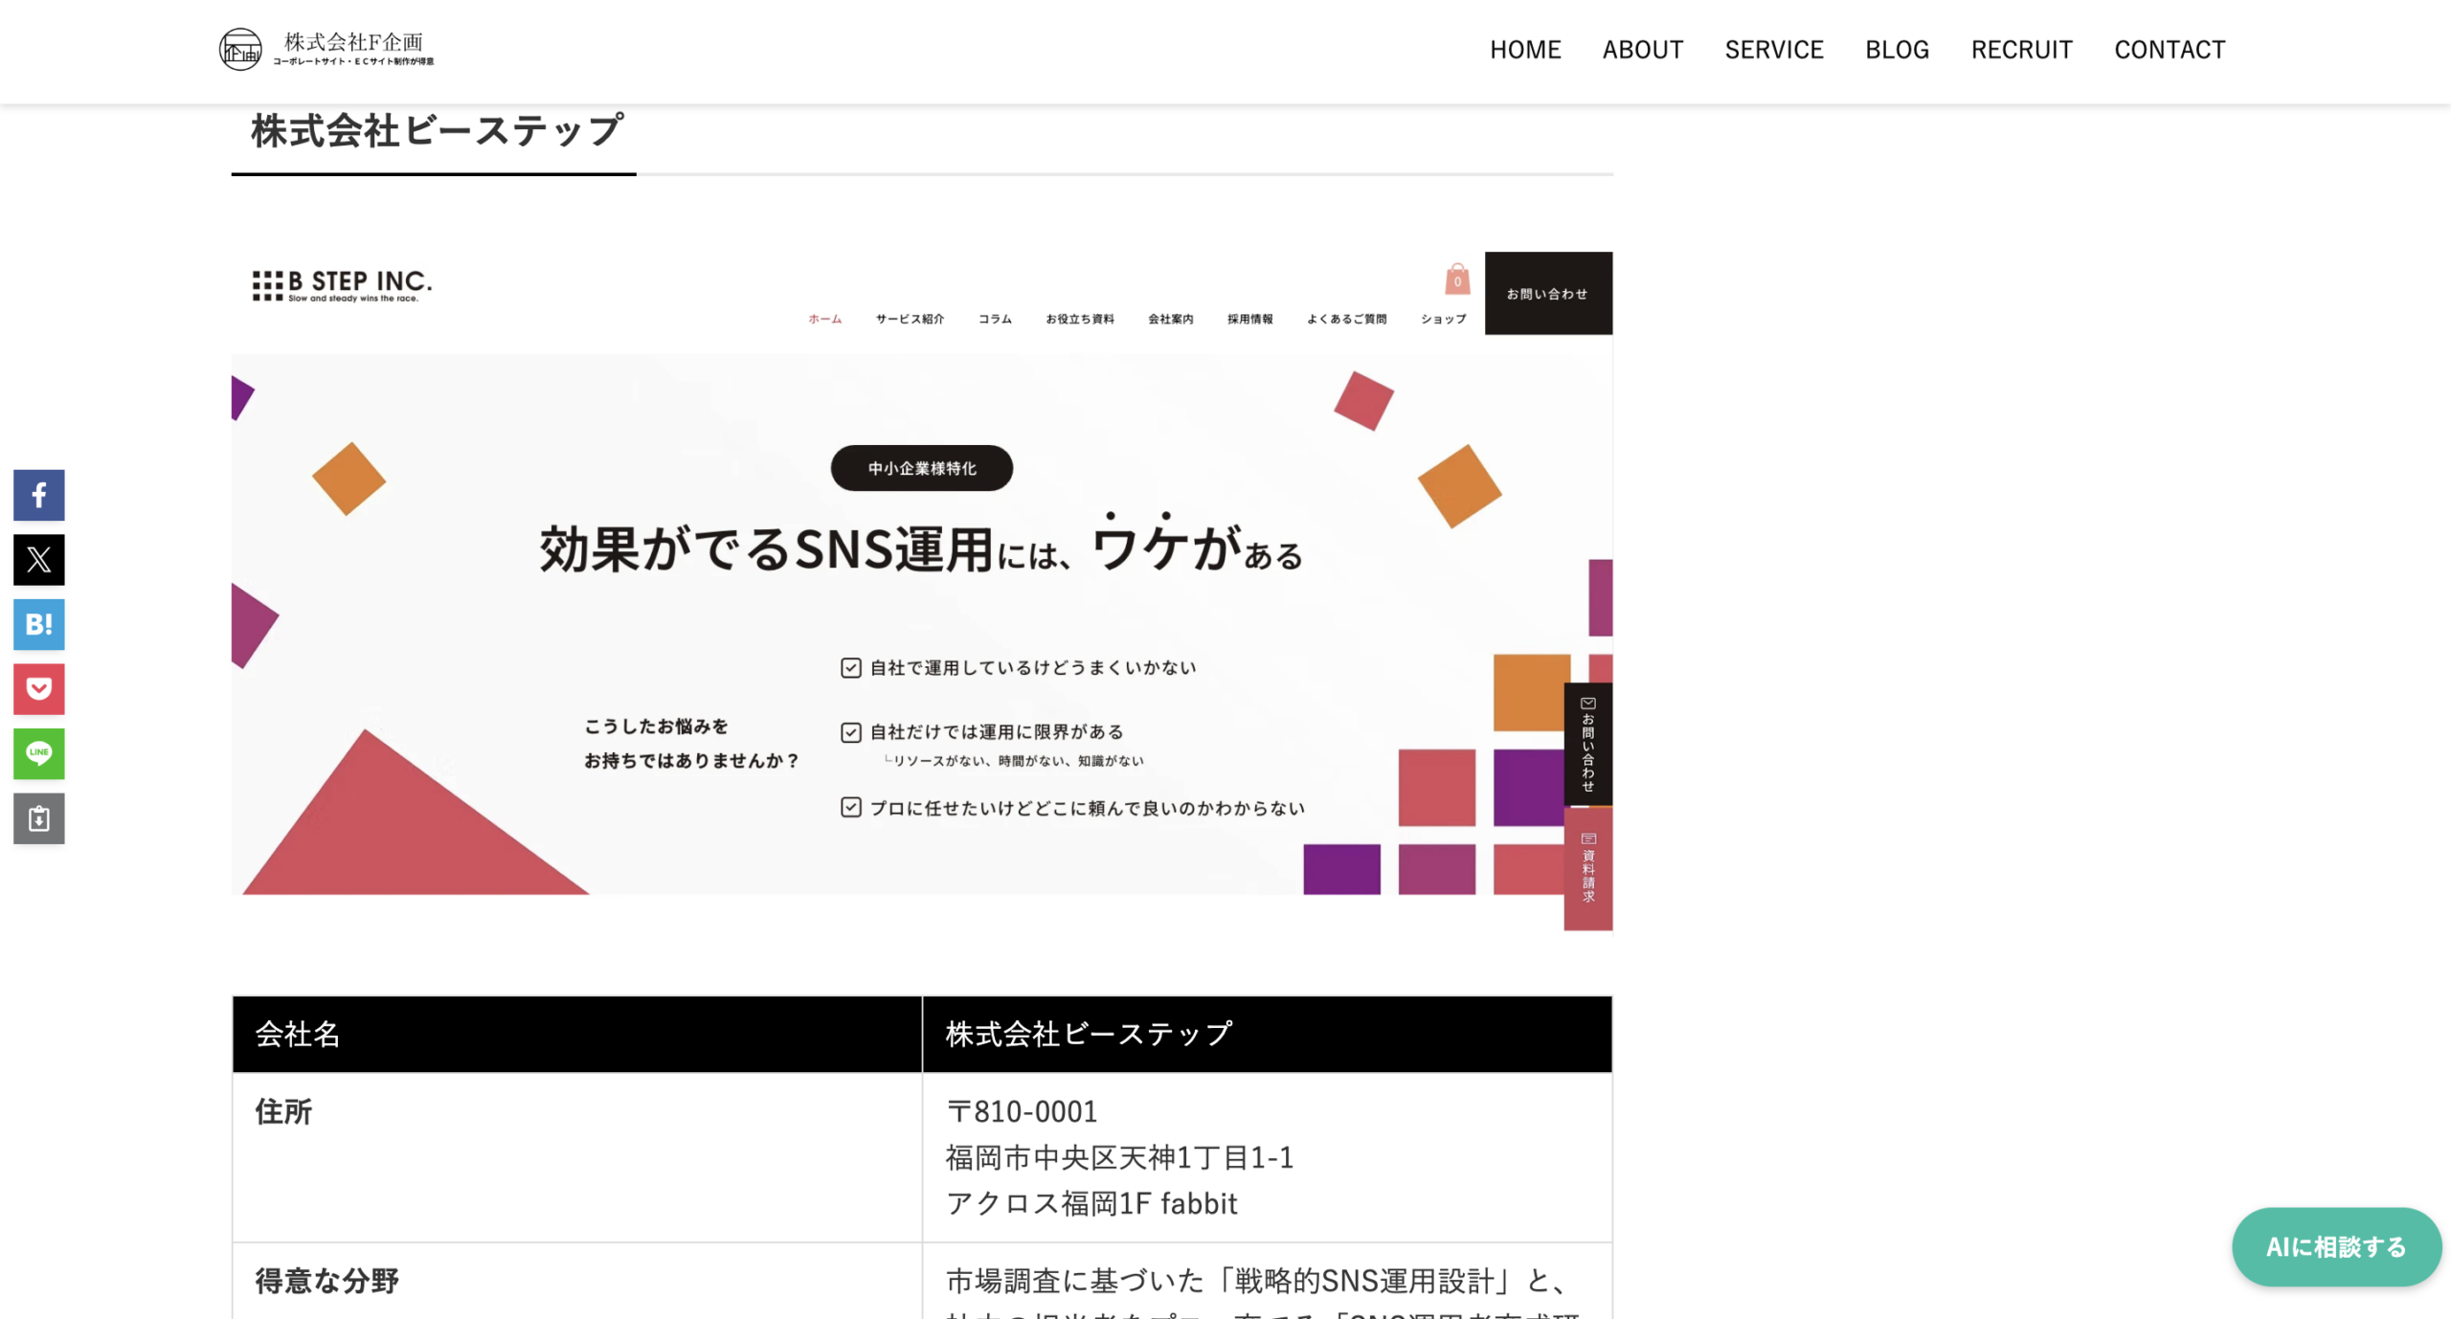Select the アクロス福岡1F fabbit text
Image resolution: width=2451 pixels, height=1319 pixels.
pos(1091,1203)
